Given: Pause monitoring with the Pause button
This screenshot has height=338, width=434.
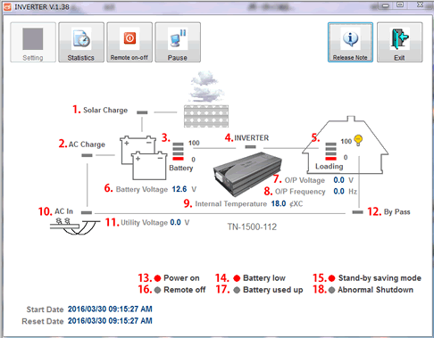Looking at the screenshot, I should pyautogui.click(x=178, y=42).
